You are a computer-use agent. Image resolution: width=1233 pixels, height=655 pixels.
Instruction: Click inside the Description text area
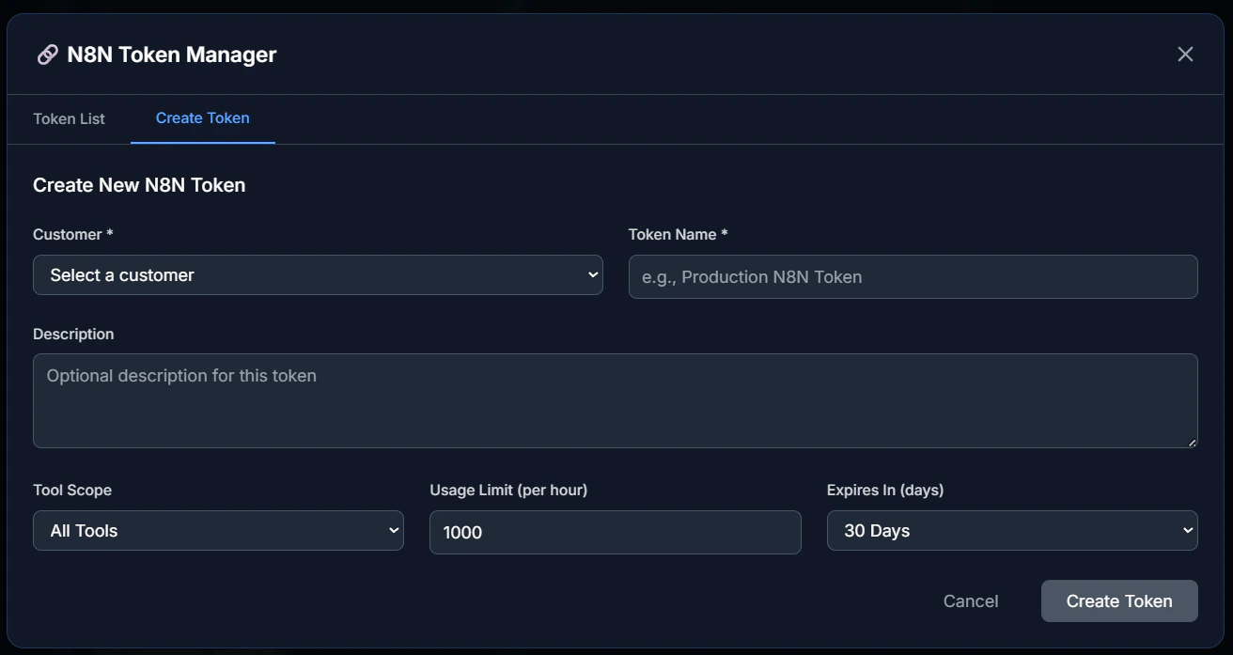[x=616, y=400]
